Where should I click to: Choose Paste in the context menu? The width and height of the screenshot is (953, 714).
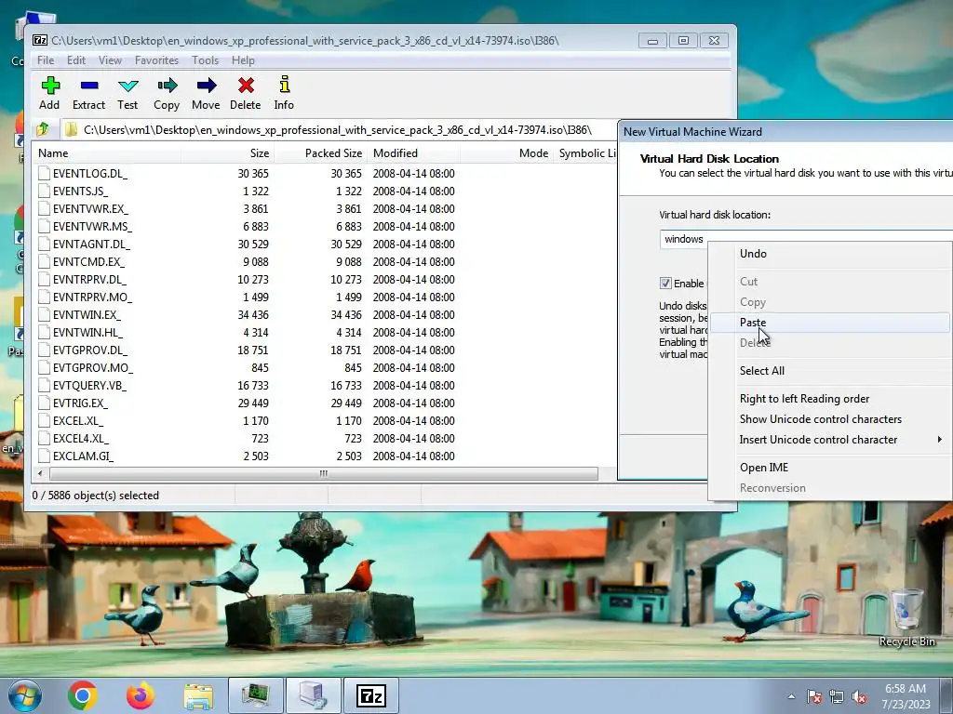829,323
